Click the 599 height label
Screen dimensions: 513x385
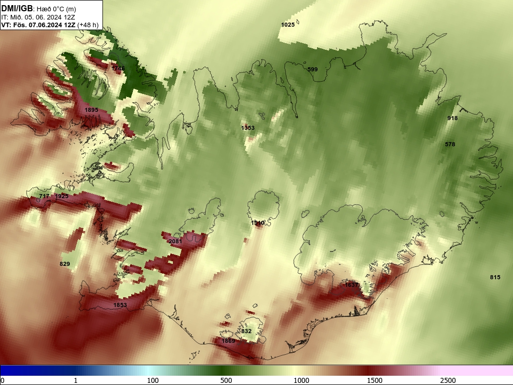point(312,69)
